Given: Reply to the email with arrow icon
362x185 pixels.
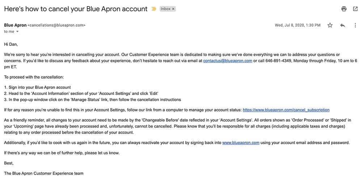Looking at the screenshot, I should click(x=342, y=25).
